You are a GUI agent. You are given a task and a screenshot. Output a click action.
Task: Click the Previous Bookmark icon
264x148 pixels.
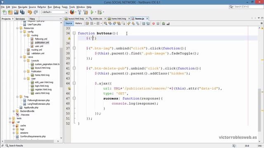[129, 23]
